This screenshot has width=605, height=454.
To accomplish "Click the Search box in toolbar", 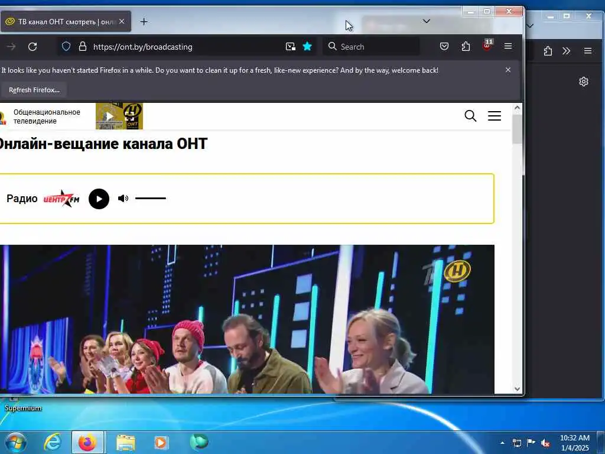I will [371, 47].
